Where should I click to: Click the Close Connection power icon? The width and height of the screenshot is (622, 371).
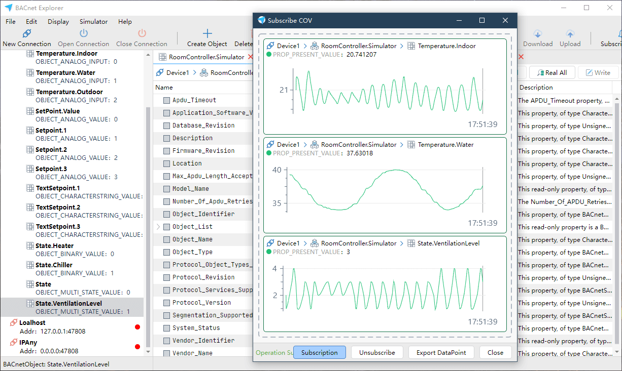(142, 33)
